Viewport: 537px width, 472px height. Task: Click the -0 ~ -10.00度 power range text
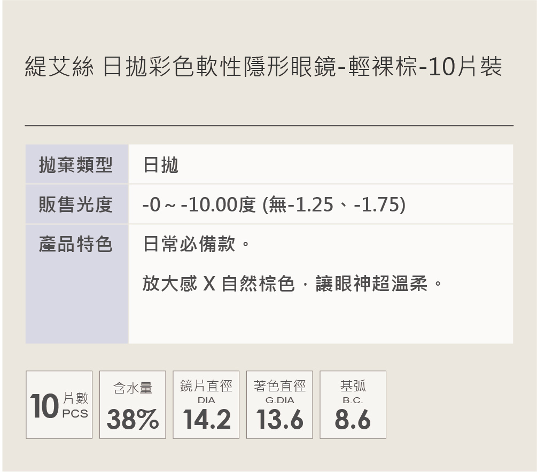coord(199,204)
